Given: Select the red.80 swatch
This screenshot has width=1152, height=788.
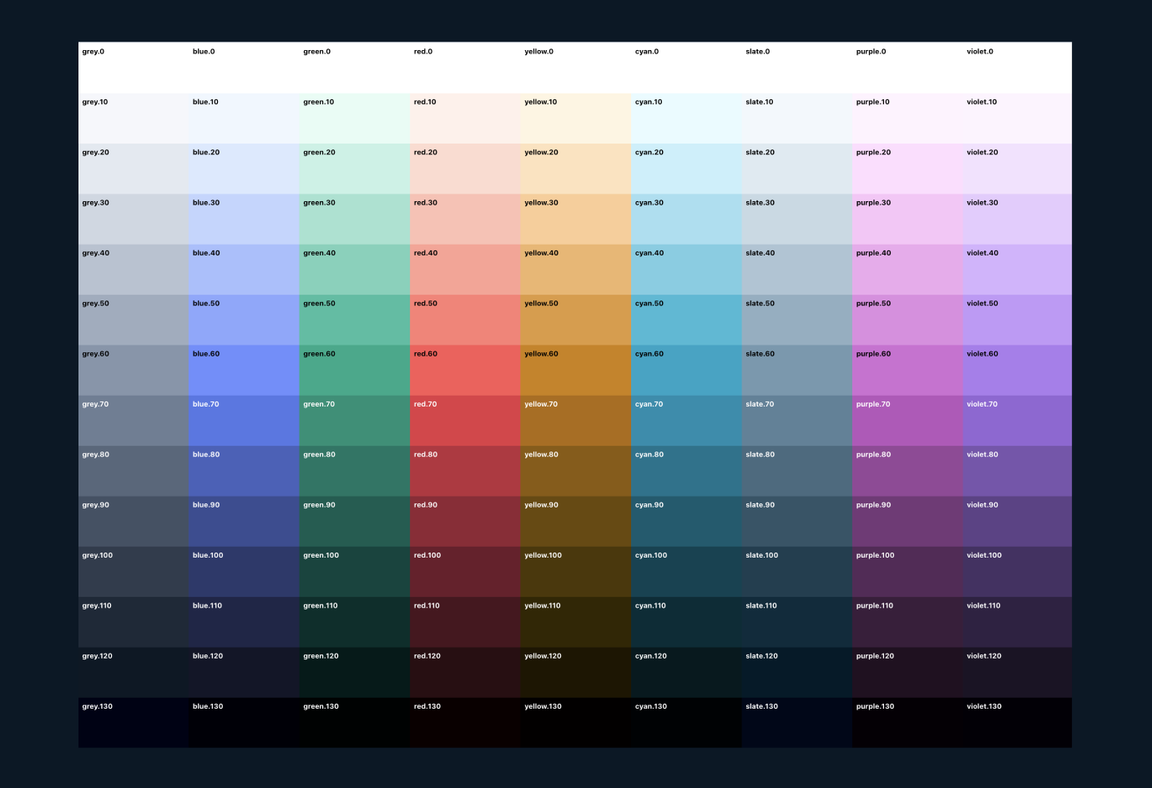Looking at the screenshot, I should click(465, 471).
